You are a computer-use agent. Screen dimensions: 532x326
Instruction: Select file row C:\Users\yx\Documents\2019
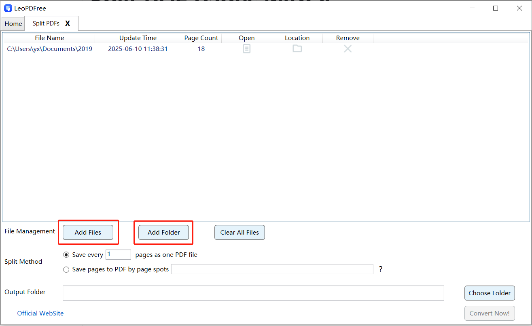pyautogui.click(x=50, y=49)
